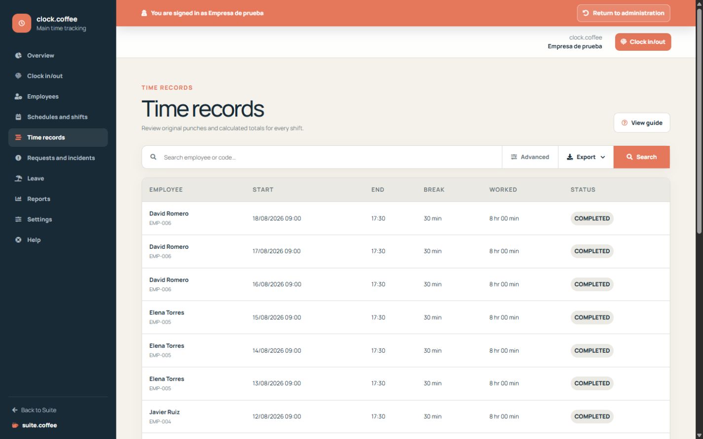Expand the Export dropdown
Screen dimensions: 703x439
pos(586,157)
